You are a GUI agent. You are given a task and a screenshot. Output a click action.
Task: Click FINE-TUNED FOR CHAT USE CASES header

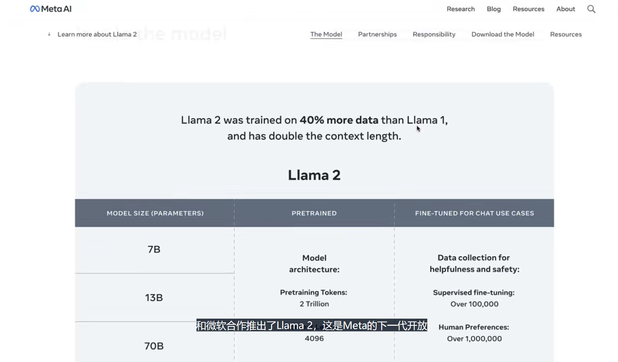475,213
